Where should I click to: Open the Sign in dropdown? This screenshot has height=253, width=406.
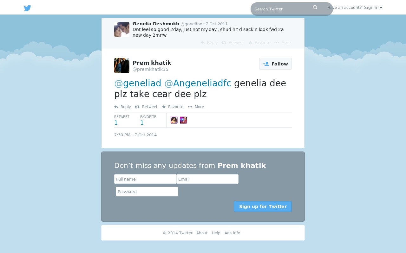tap(373, 8)
